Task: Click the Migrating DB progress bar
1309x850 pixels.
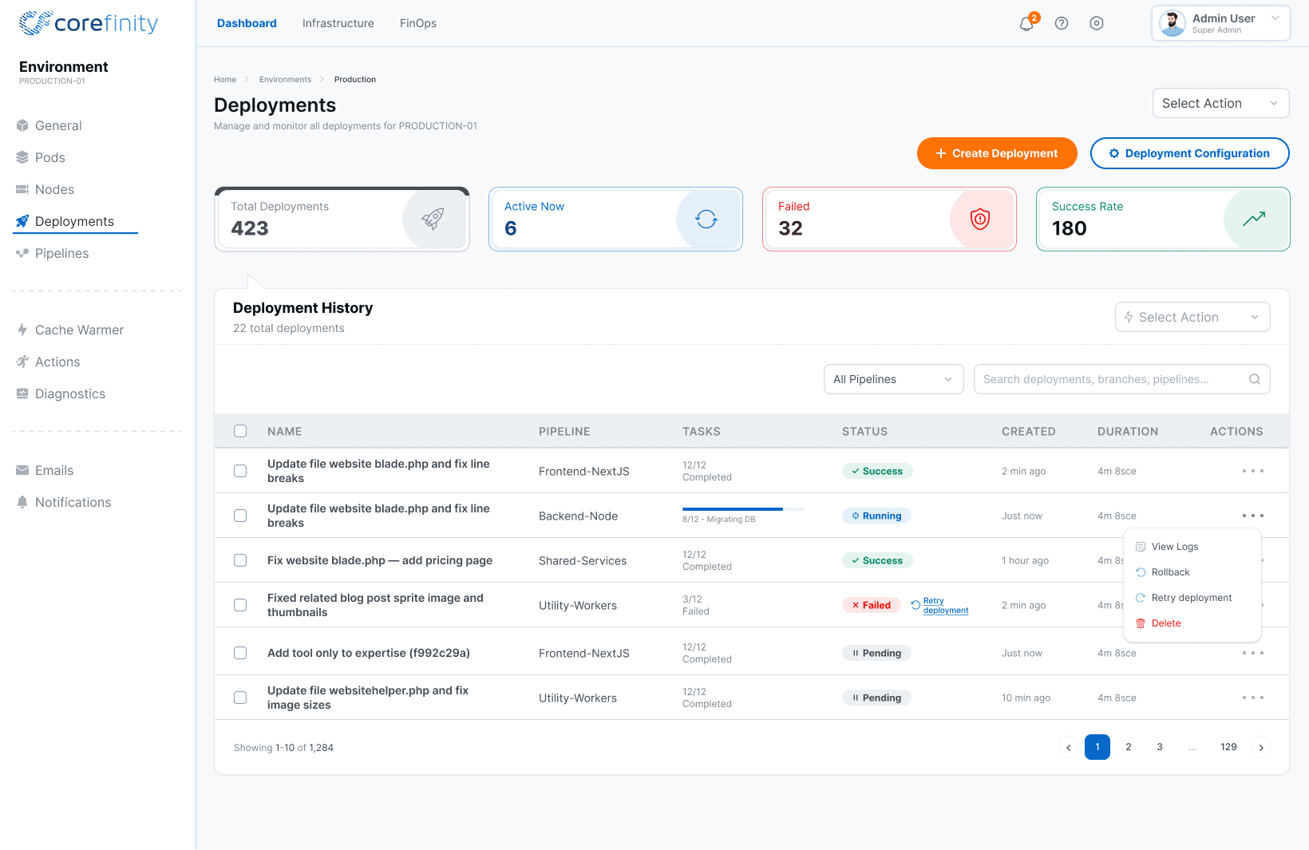Action: click(x=742, y=509)
